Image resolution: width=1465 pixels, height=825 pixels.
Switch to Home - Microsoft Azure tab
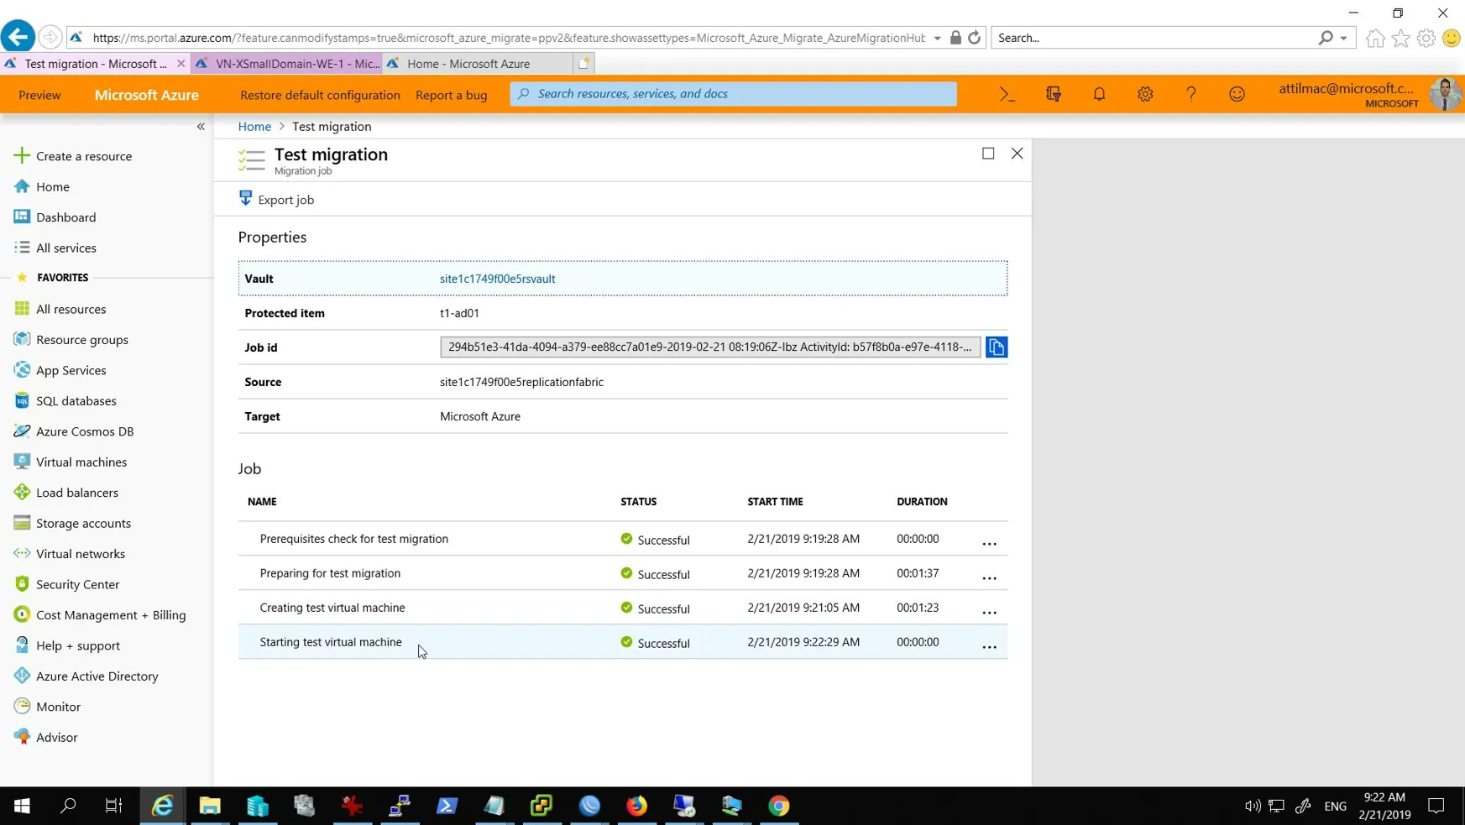[x=477, y=64]
